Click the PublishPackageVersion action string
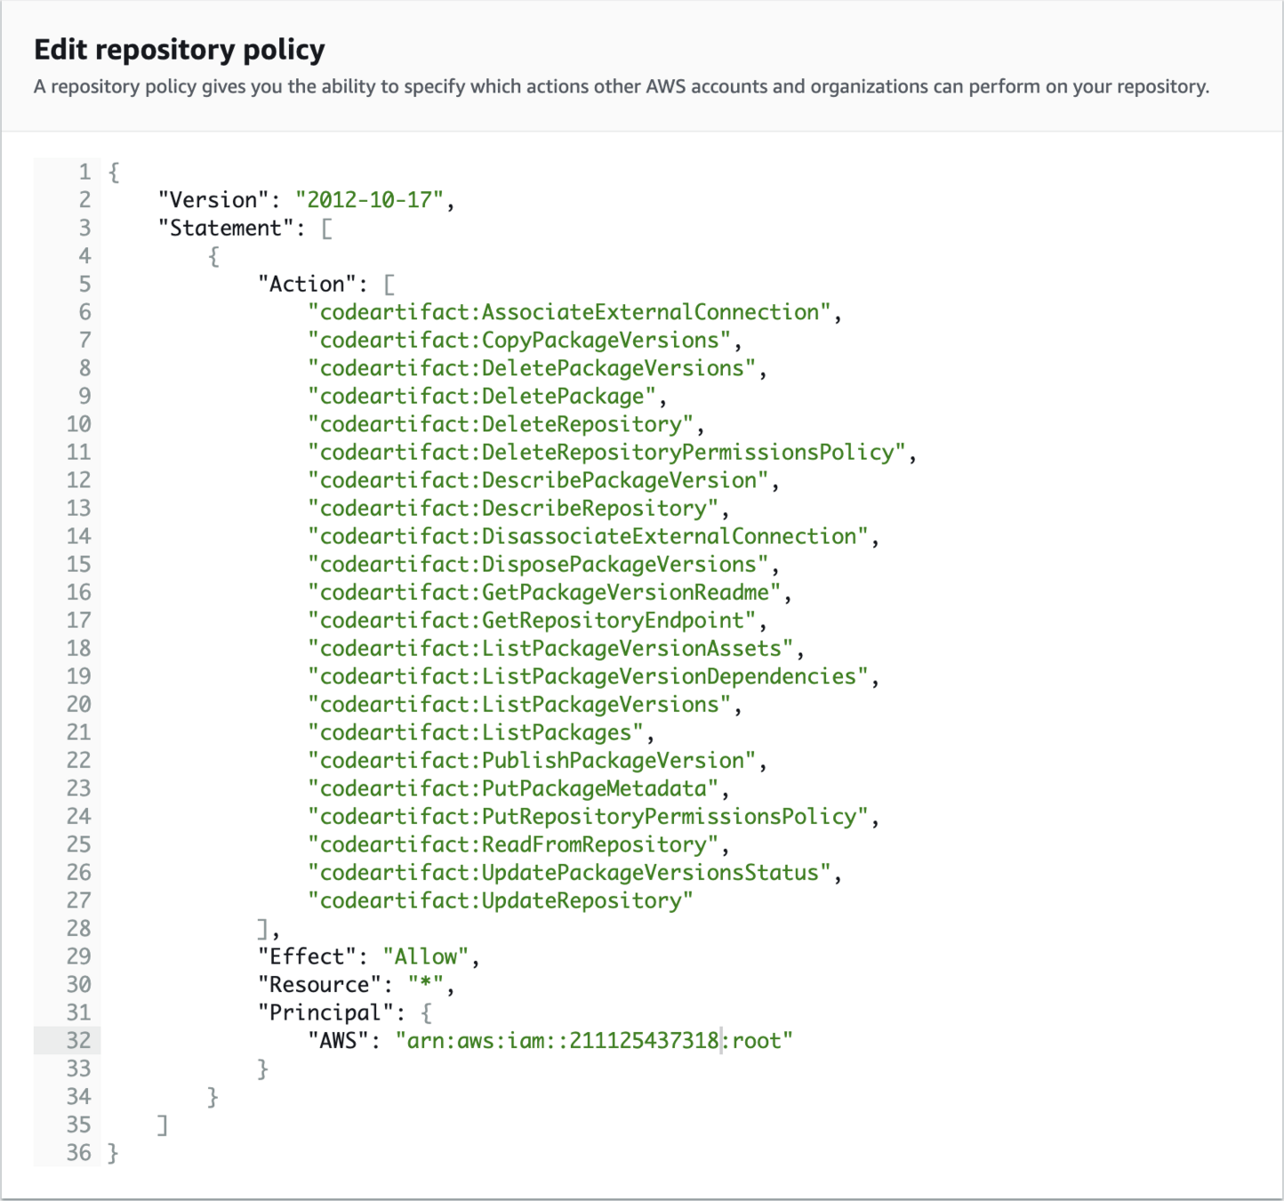Screen dimensions: 1284x1201 [x=532, y=761]
